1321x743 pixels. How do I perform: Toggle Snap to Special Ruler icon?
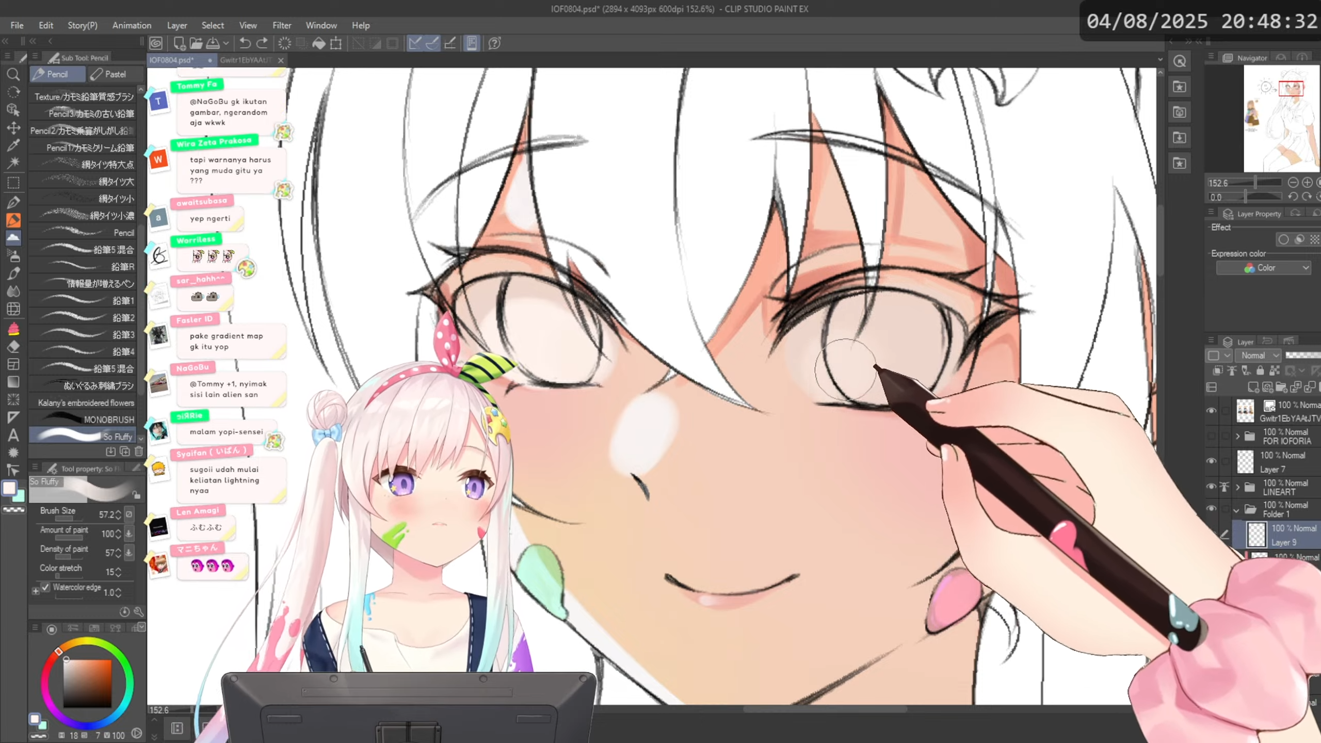tap(432, 43)
